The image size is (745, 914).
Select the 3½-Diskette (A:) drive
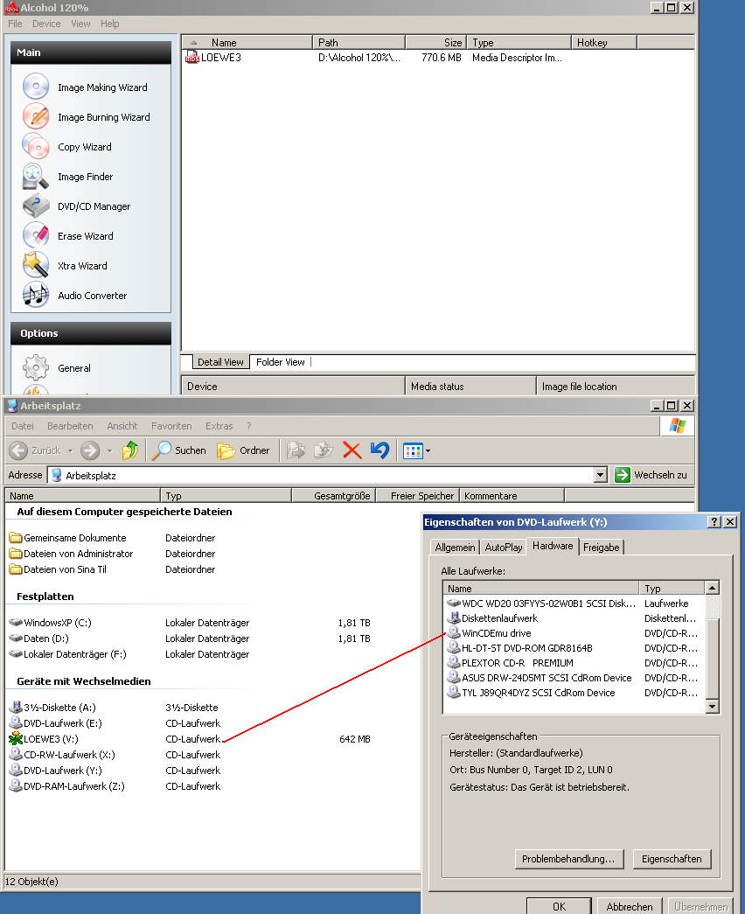coord(52,707)
